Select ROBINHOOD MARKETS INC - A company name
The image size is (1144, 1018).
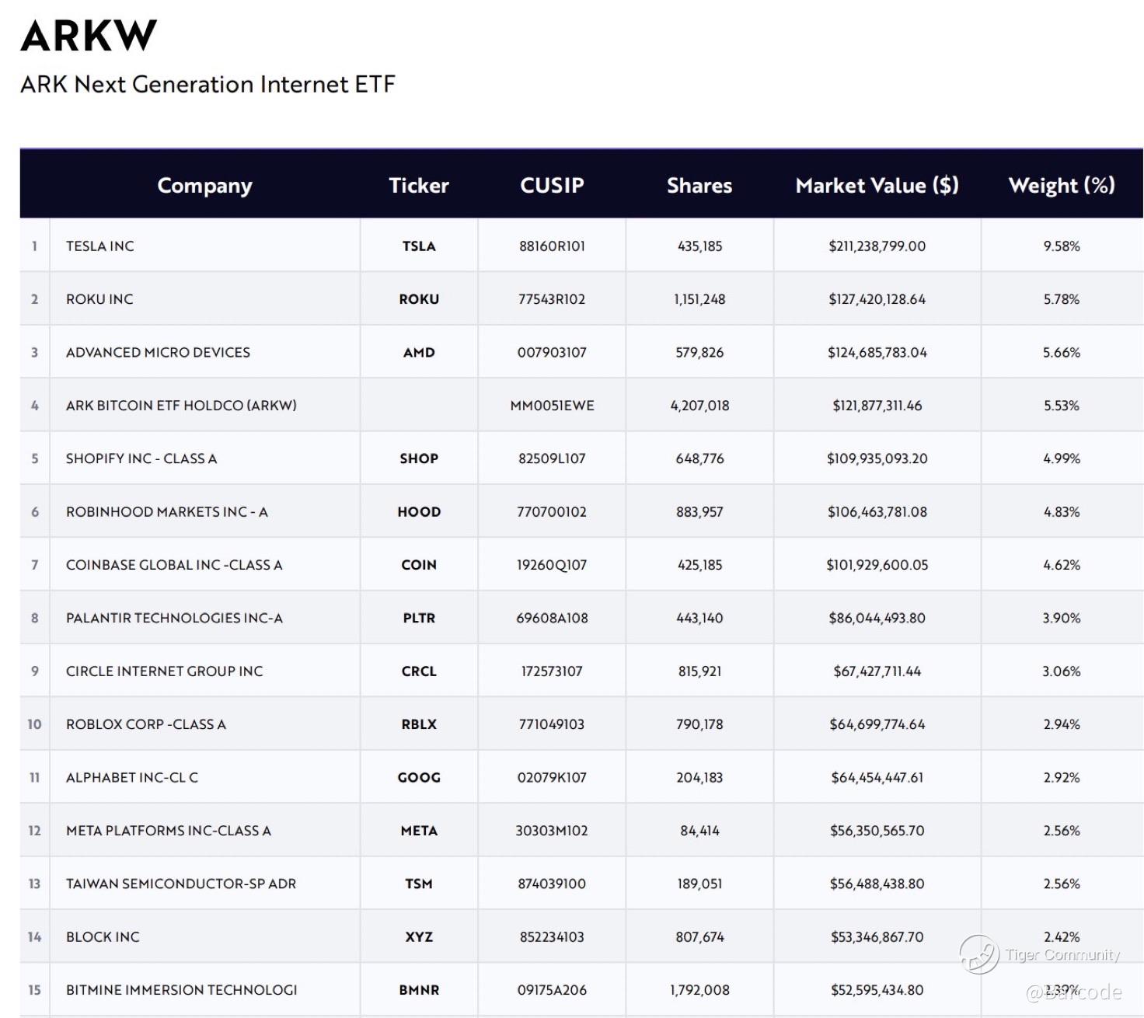166,512
